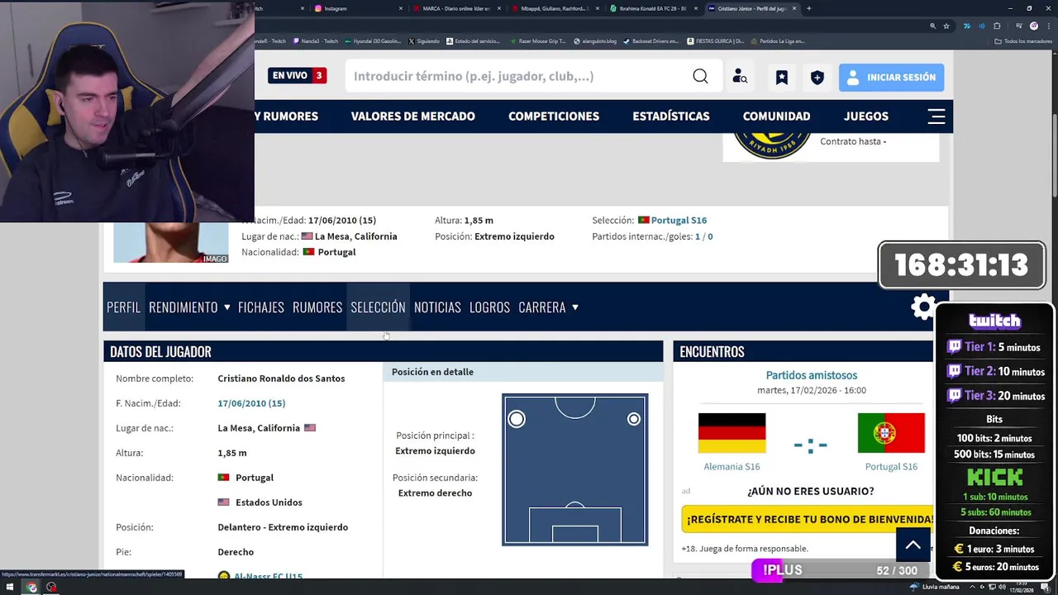1058x595 pixels.
Task: Click the browser zoom magnifier icon
Action: 932,26
